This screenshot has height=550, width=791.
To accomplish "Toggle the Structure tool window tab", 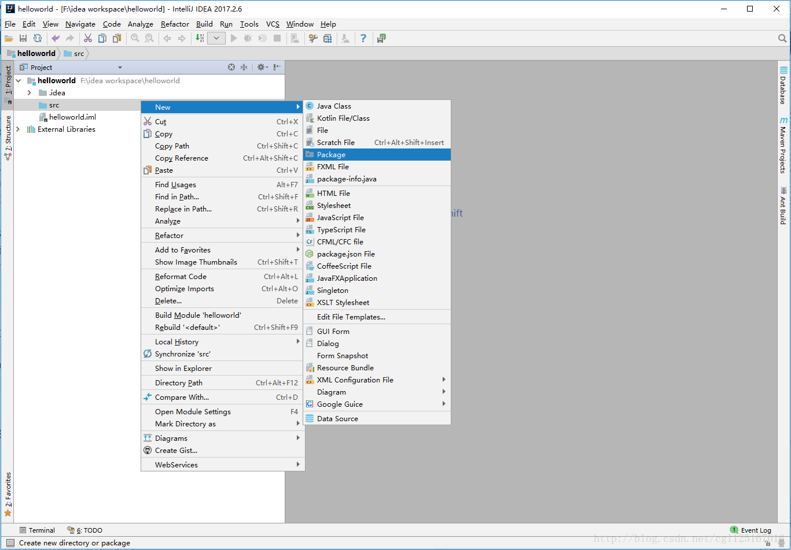I will tap(8, 137).
